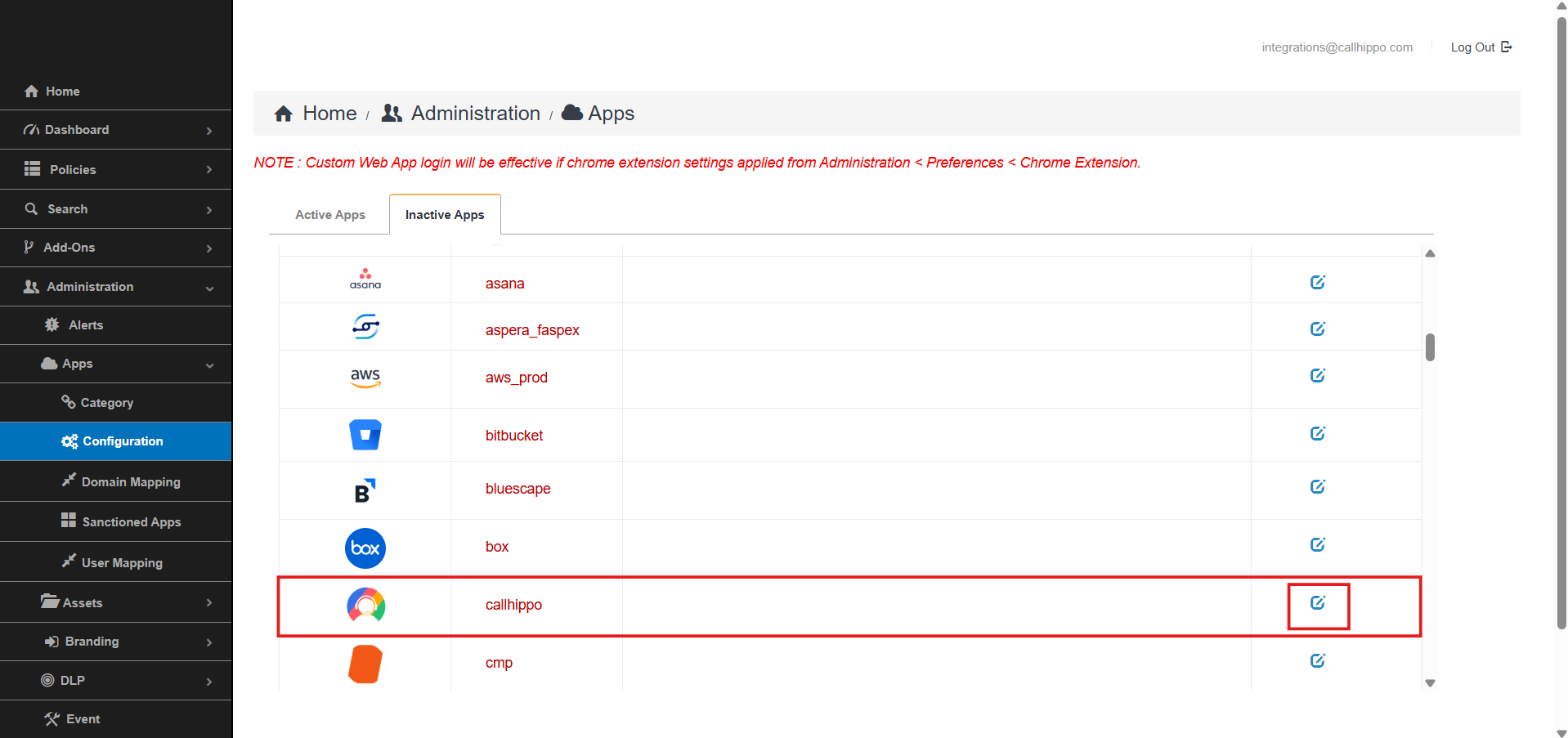Click the page vertical scrollbar thumb
The width and height of the screenshot is (1568, 738).
click(x=1561, y=323)
